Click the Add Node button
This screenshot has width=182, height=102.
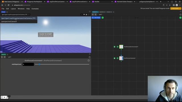click(x=96, y=18)
